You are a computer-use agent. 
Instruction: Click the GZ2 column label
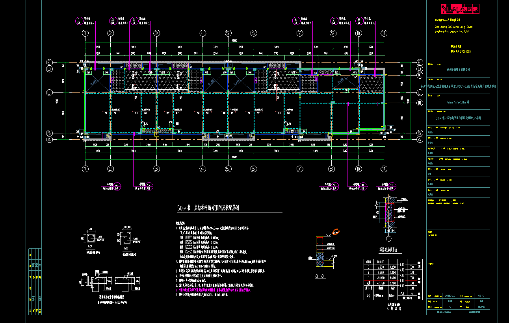click(126, 248)
